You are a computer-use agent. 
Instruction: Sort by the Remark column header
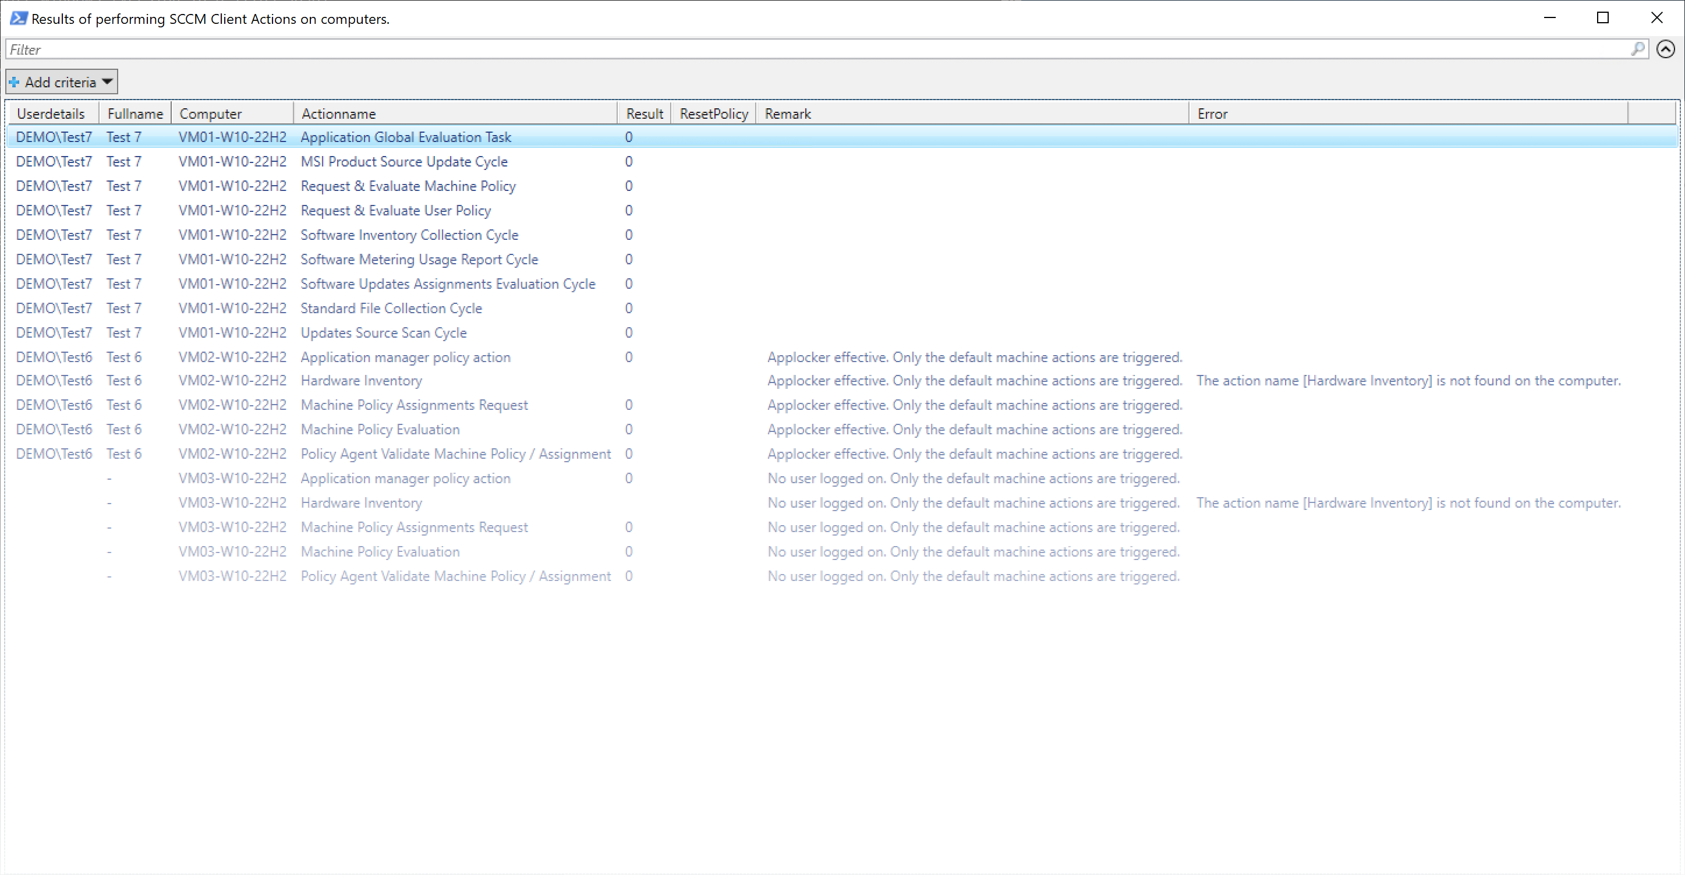pyautogui.click(x=788, y=114)
